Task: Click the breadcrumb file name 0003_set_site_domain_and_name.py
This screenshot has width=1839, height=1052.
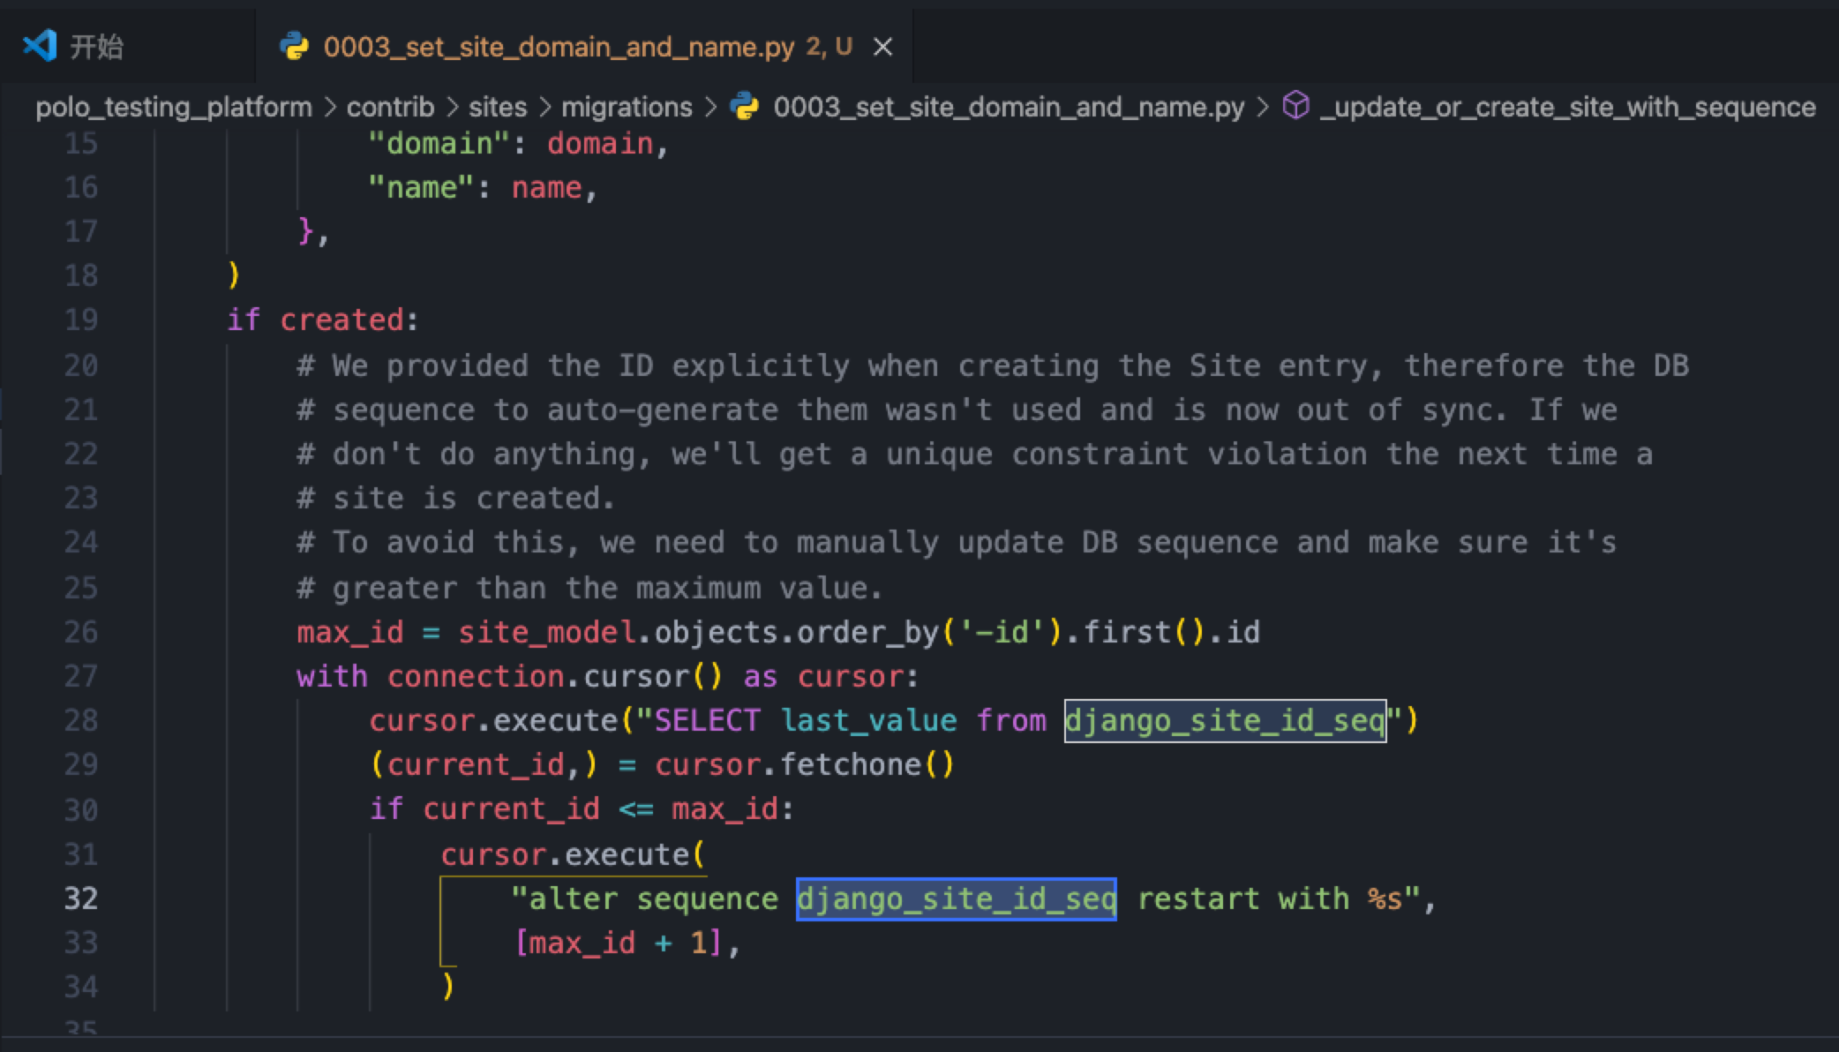Action: click(1008, 108)
